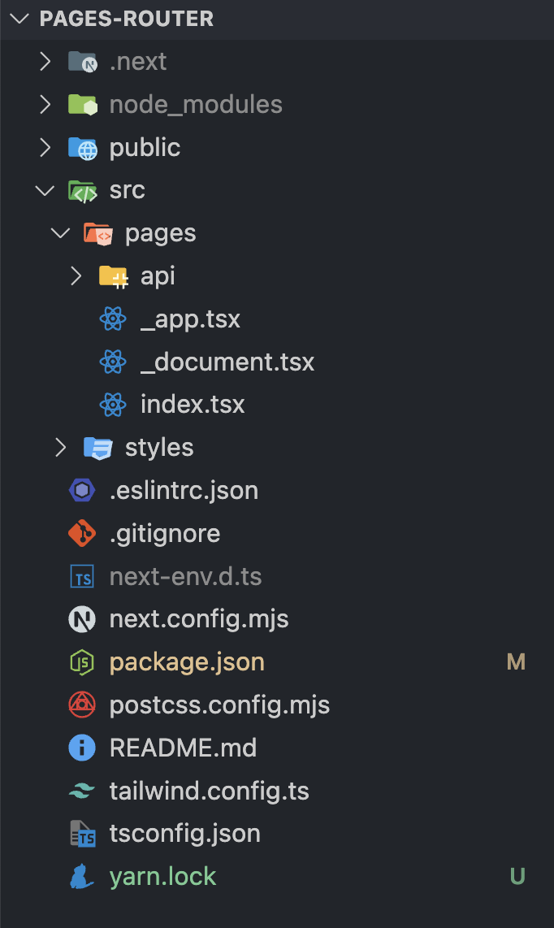Viewport: 554px width, 928px height.
Task: Select the pages folder name
Action: click(x=160, y=234)
